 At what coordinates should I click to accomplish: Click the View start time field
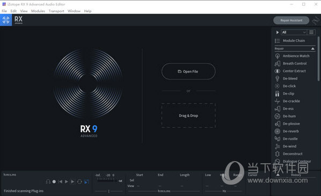(138, 186)
